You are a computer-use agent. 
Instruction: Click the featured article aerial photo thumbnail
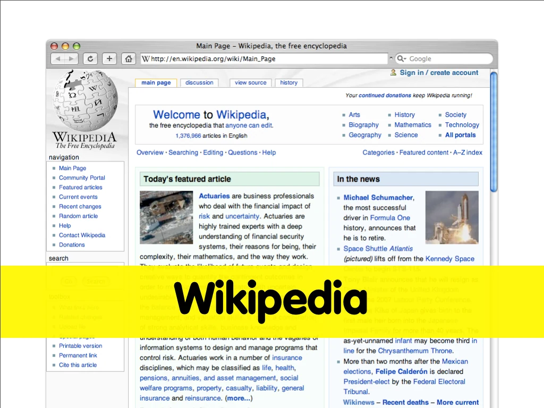coord(166,217)
